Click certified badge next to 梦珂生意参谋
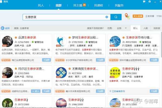The width and height of the screenshot is (162, 108). pyautogui.click(x=70, y=37)
